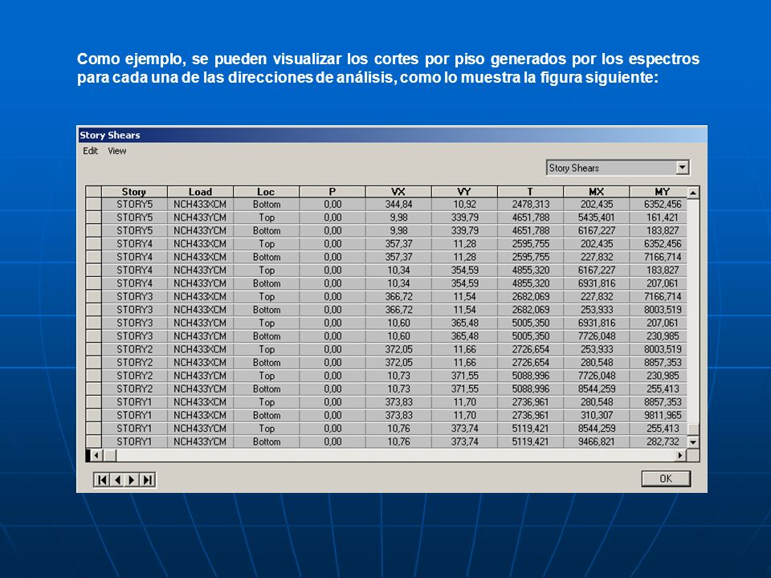Viewport: 771px width, 578px height.
Task: Select row selector of STORY5 NCH433XCM Bottom
Action: coord(93,204)
